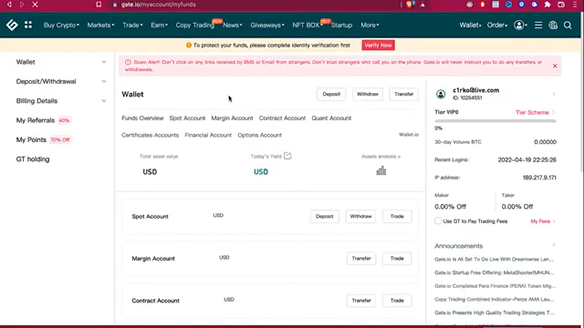Screen dimensions: 584x328
Task: Click the browser back arrow
Action: [9, 5]
